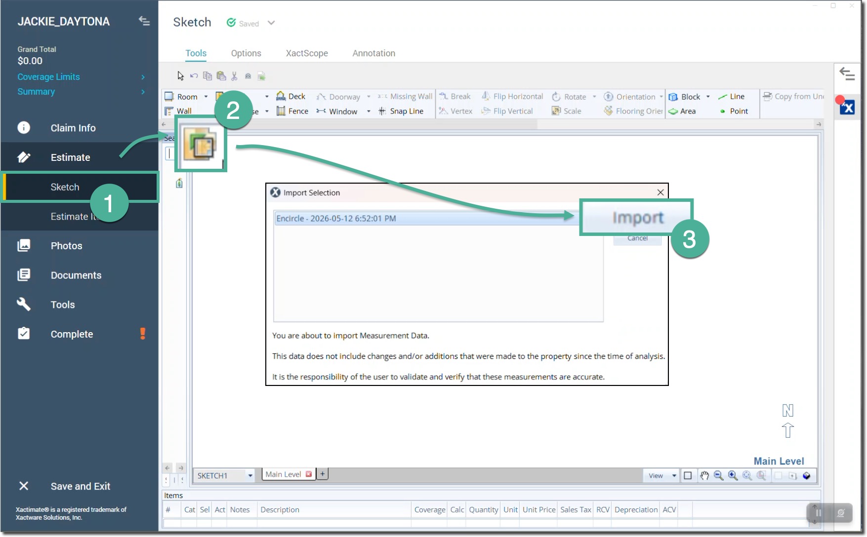Click the copy icon in the toolbar
Viewport: 867px width, 537px height.
207,76
